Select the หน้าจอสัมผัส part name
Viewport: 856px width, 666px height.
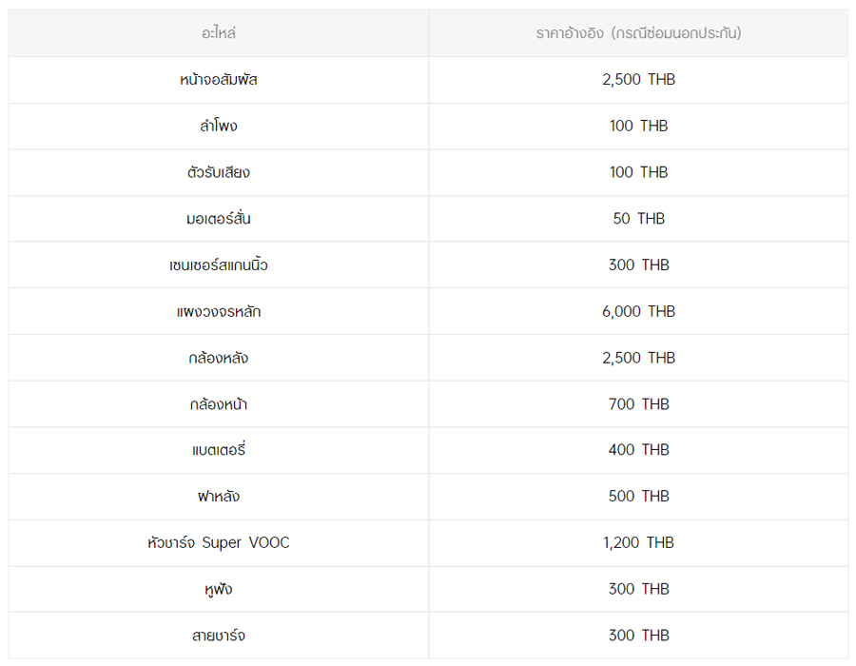click(x=219, y=80)
